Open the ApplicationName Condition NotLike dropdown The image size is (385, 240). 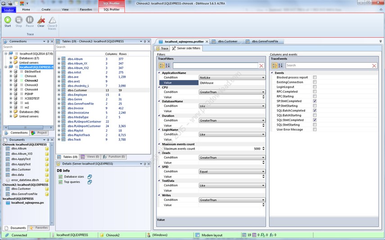pos(263,77)
